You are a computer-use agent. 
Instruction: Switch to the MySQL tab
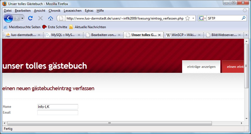pyautogui.click(x=63, y=35)
